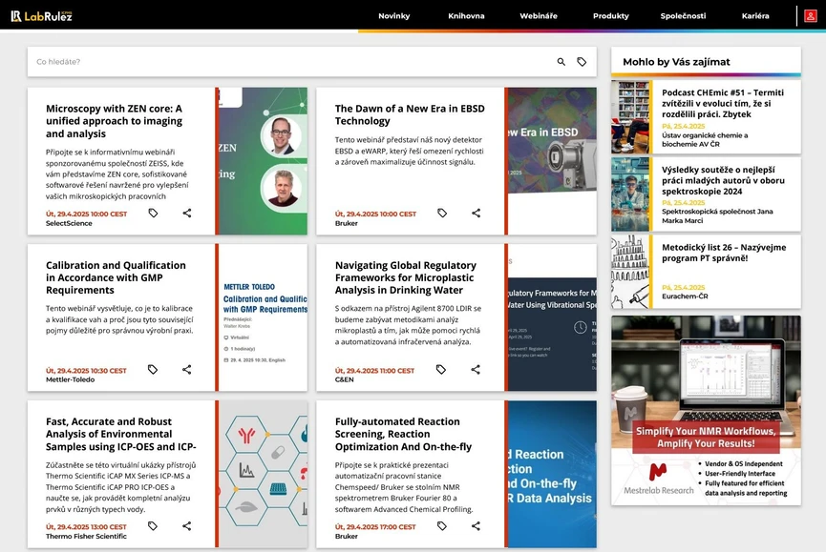Image resolution: width=826 pixels, height=552 pixels.
Task: Share the Fully-automated Reaction Screening webinar
Action: click(476, 525)
